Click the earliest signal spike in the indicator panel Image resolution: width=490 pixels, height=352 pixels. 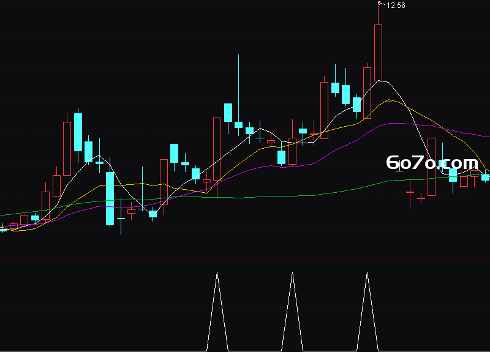[x=217, y=312]
